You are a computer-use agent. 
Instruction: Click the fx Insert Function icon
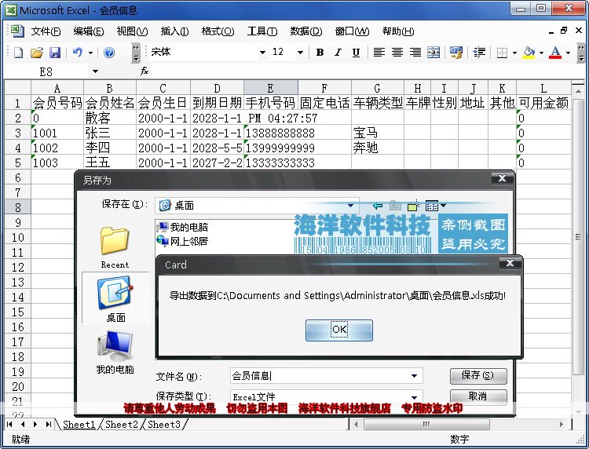click(x=145, y=71)
